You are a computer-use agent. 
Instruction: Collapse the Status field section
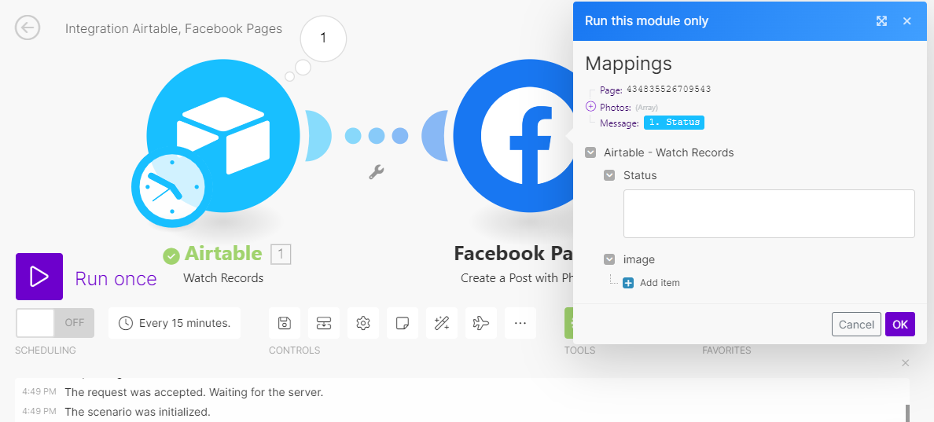[x=609, y=175]
